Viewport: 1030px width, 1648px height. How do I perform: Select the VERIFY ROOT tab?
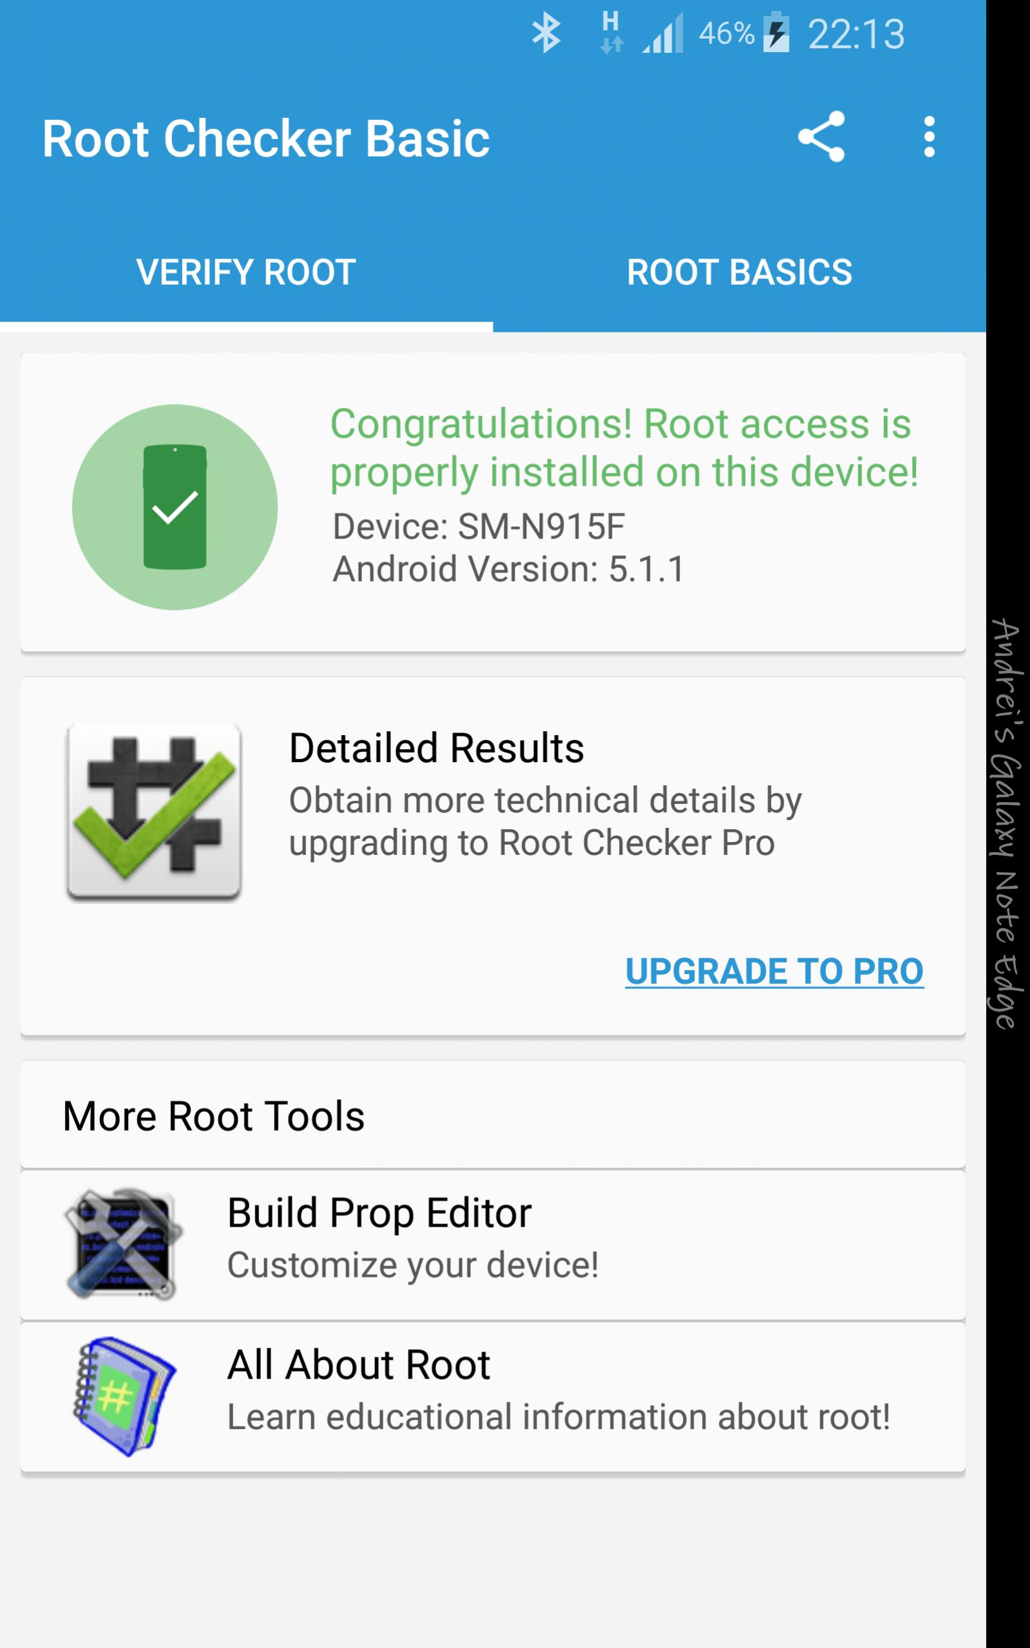(246, 273)
